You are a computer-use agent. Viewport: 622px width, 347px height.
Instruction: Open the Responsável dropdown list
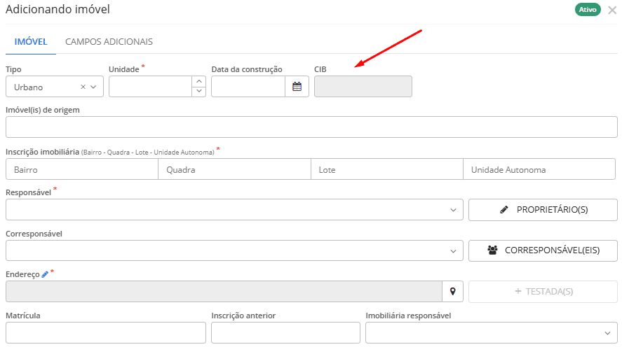coord(453,210)
